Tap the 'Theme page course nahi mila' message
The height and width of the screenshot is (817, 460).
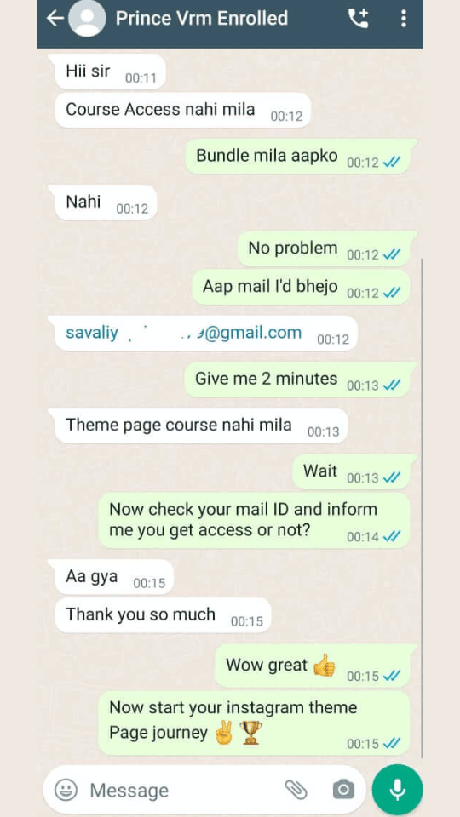point(201,426)
